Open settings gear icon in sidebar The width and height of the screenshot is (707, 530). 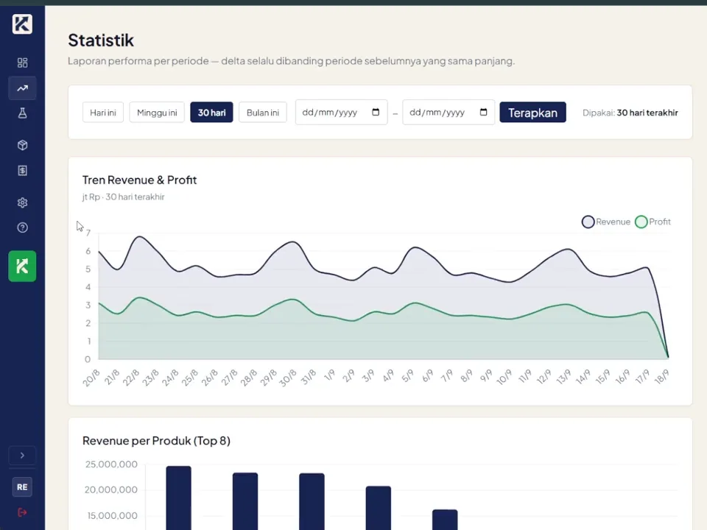point(22,202)
